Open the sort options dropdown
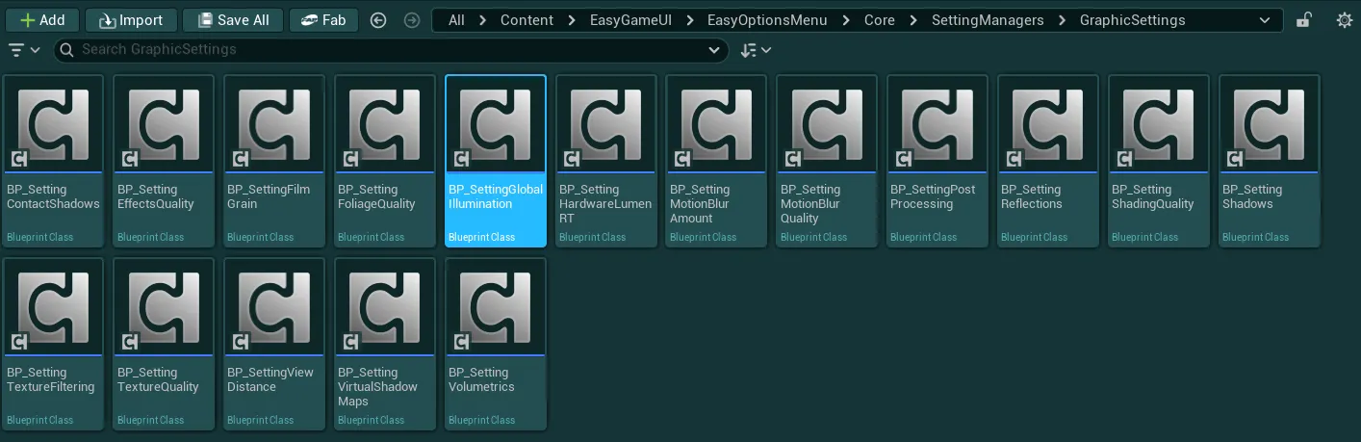 pyautogui.click(x=756, y=50)
